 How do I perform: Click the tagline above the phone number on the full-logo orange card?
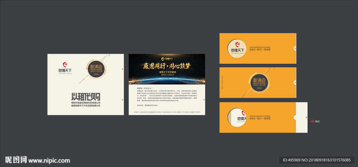tap(260, 47)
